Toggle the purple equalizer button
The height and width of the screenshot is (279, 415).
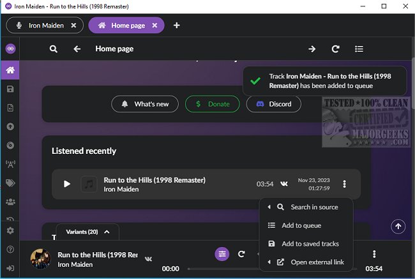(222, 254)
